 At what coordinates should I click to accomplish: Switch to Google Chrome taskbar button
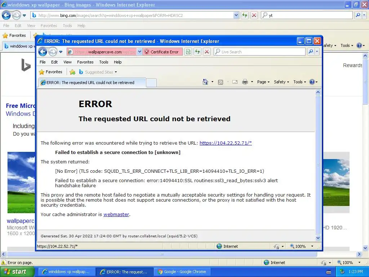click(x=182, y=272)
